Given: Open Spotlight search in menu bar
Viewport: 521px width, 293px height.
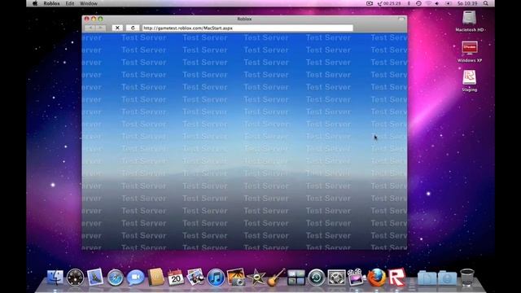Looking at the screenshot, I should (x=486, y=3).
